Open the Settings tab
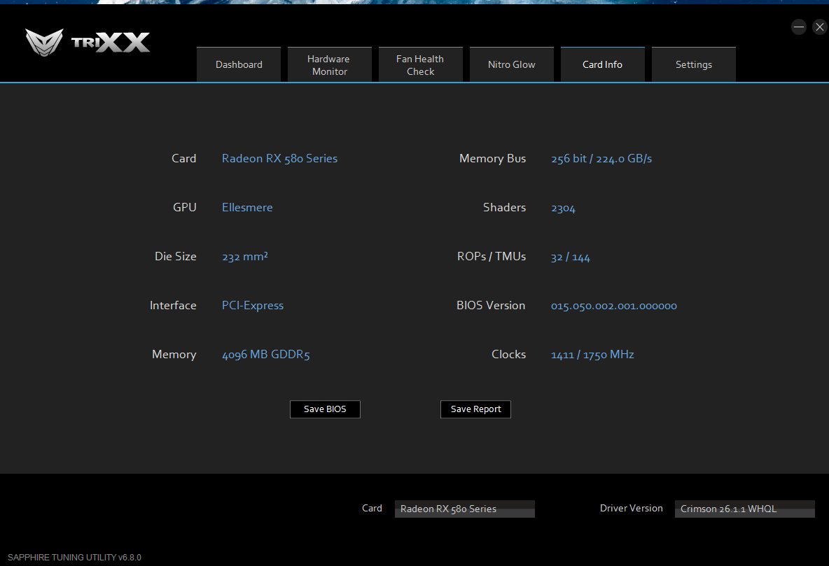This screenshot has height=566, width=829. click(x=693, y=64)
